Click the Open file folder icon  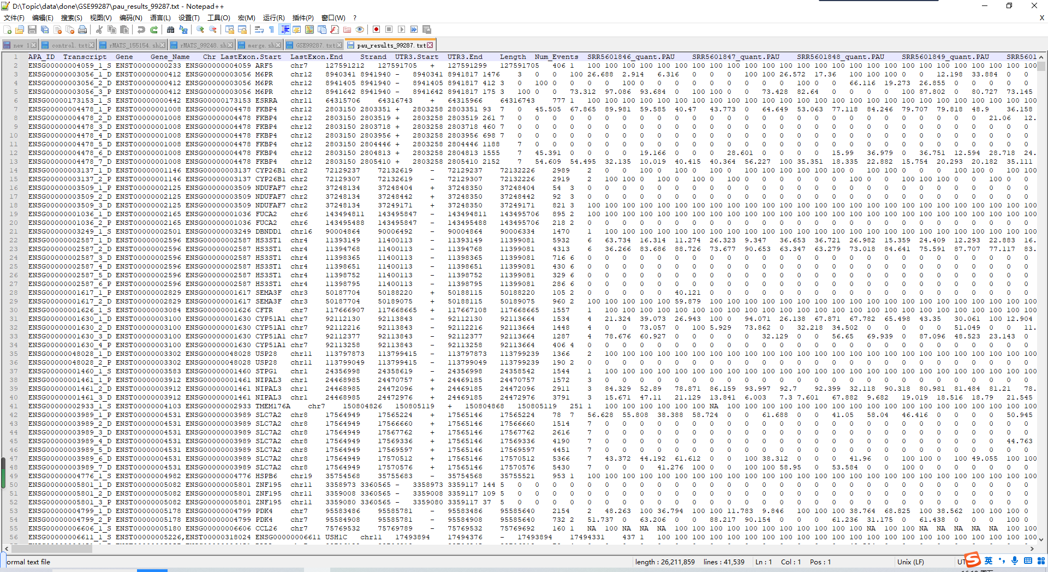20,29
